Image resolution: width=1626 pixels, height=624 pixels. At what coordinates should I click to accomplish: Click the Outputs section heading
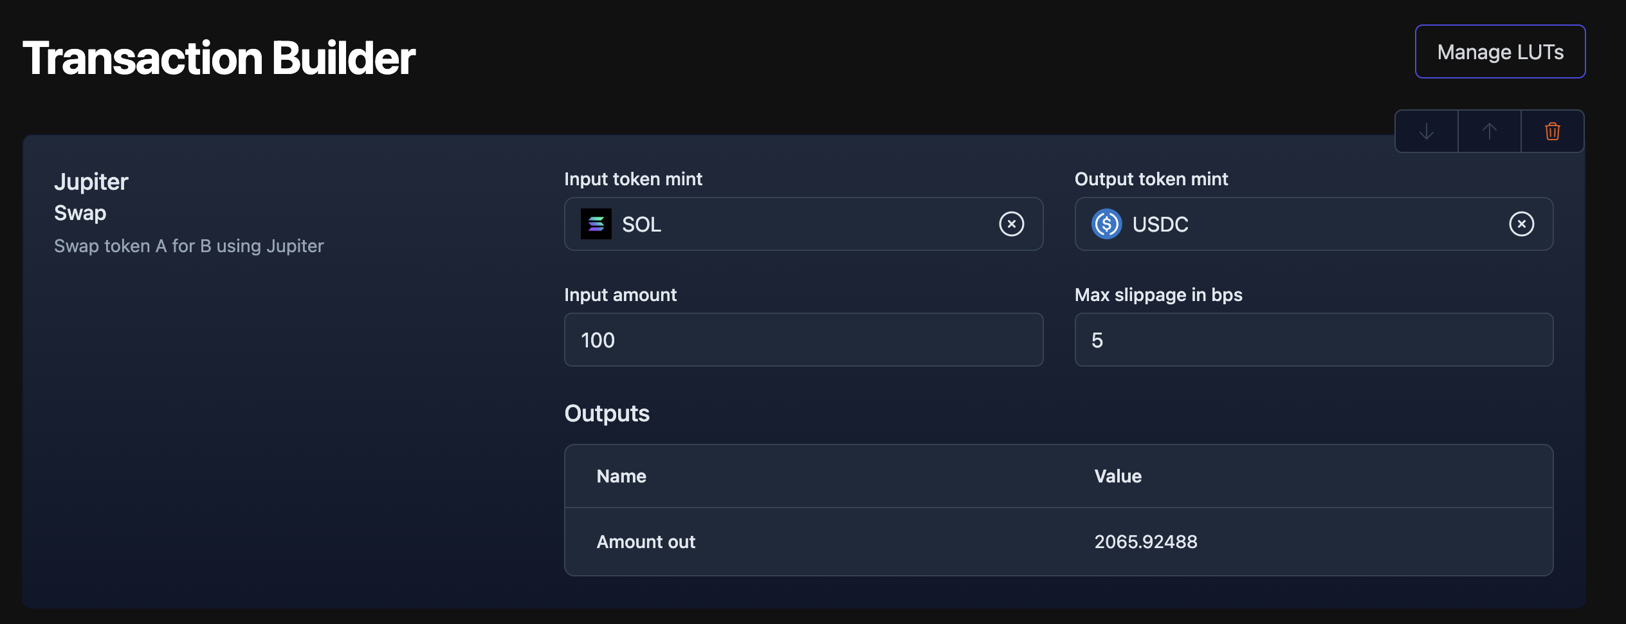pyautogui.click(x=607, y=413)
